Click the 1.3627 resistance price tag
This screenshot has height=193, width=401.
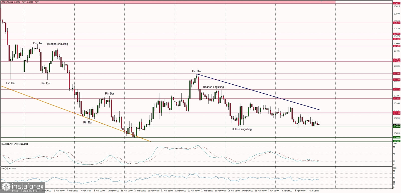click(x=396, y=4)
